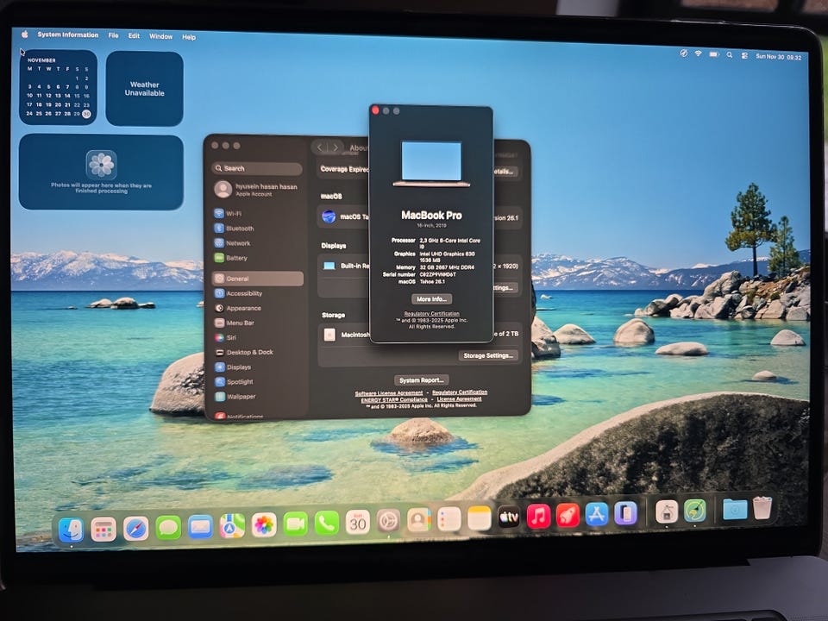Select Displays in the Settings sidebar

[258, 367]
